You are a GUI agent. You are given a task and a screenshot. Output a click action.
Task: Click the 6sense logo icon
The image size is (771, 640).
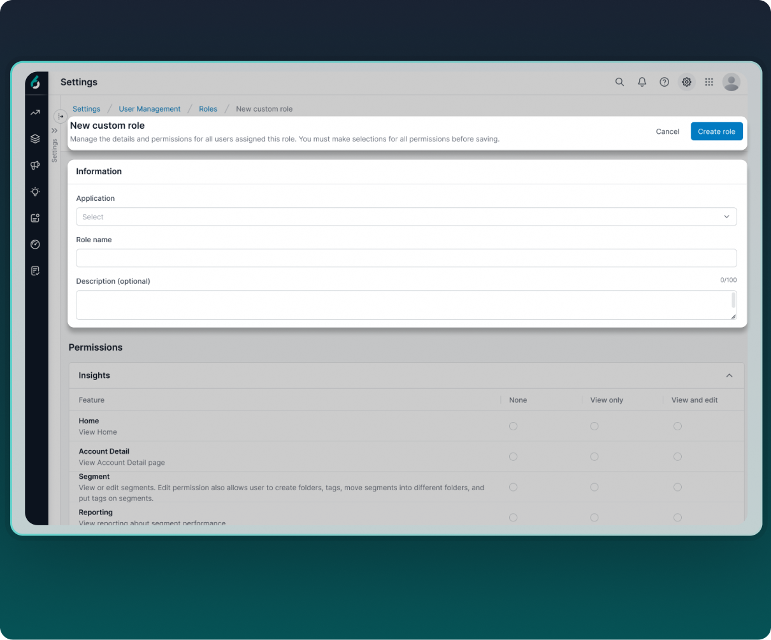[36, 82]
